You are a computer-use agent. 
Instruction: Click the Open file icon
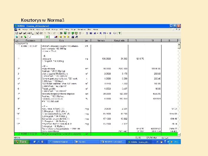[21, 33]
